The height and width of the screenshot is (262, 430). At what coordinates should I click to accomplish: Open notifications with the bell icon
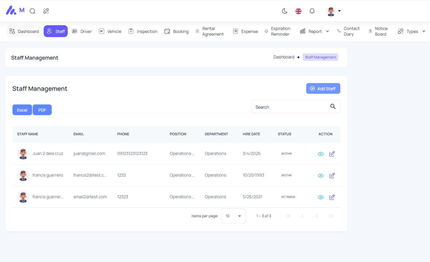coord(312,11)
